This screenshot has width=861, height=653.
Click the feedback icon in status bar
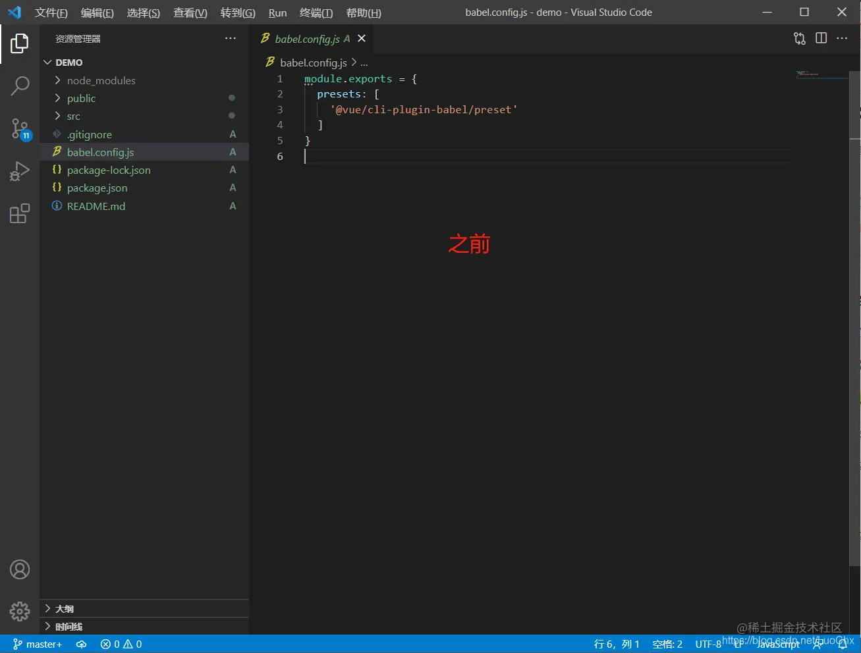(x=818, y=644)
